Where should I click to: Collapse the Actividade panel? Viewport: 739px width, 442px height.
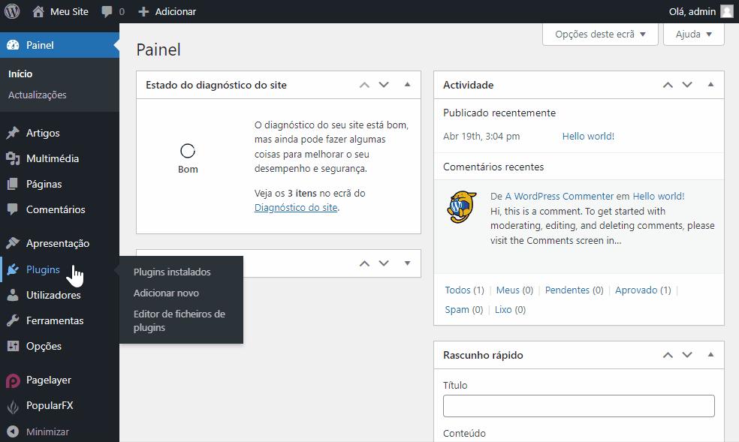[710, 85]
